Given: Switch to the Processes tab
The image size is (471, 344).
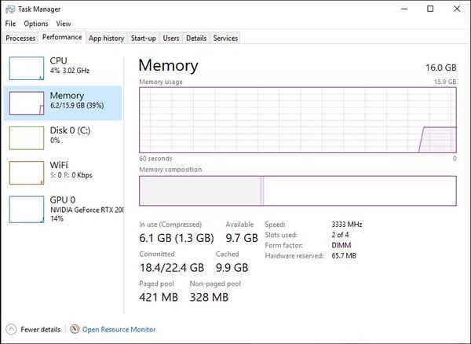Looking at the screenshot, I should click(x=20, y=38).
